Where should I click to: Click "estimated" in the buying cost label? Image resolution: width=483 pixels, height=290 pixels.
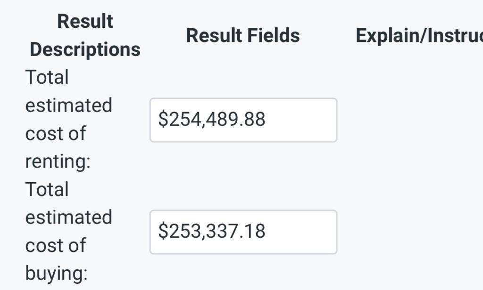(68, 217)
